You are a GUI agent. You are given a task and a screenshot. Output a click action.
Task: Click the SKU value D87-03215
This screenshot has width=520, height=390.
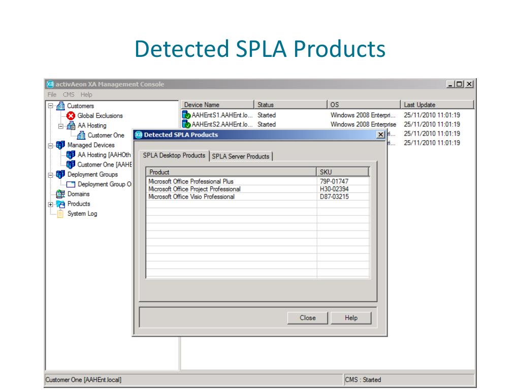pos(334,197)
